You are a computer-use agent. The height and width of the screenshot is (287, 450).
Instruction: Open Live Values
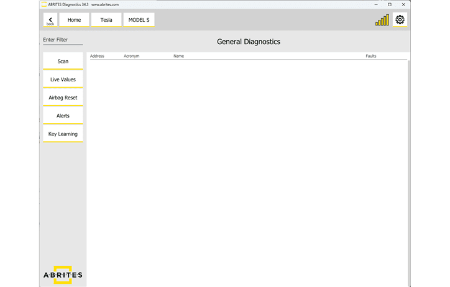63,80
